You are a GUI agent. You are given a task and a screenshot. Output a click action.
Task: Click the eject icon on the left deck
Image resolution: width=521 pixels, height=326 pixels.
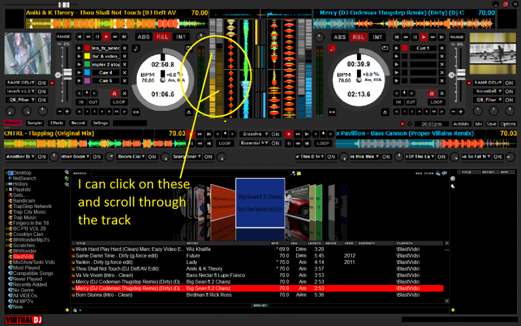pos(189,112)
